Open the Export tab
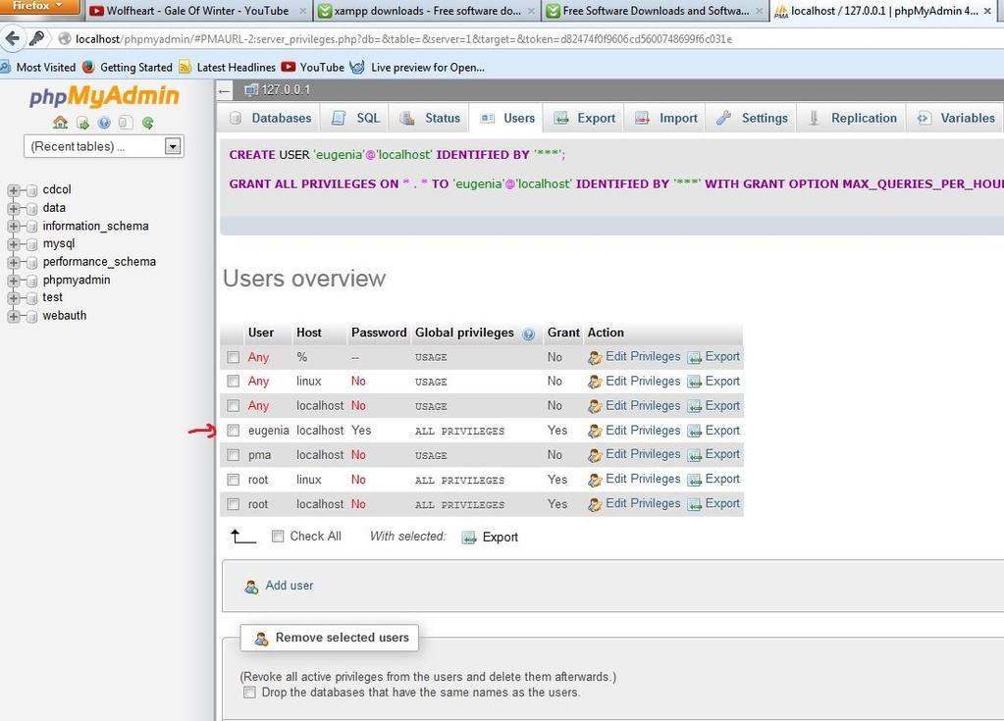This screenshot has height=721, width=1004. click(x=584, y=119)
